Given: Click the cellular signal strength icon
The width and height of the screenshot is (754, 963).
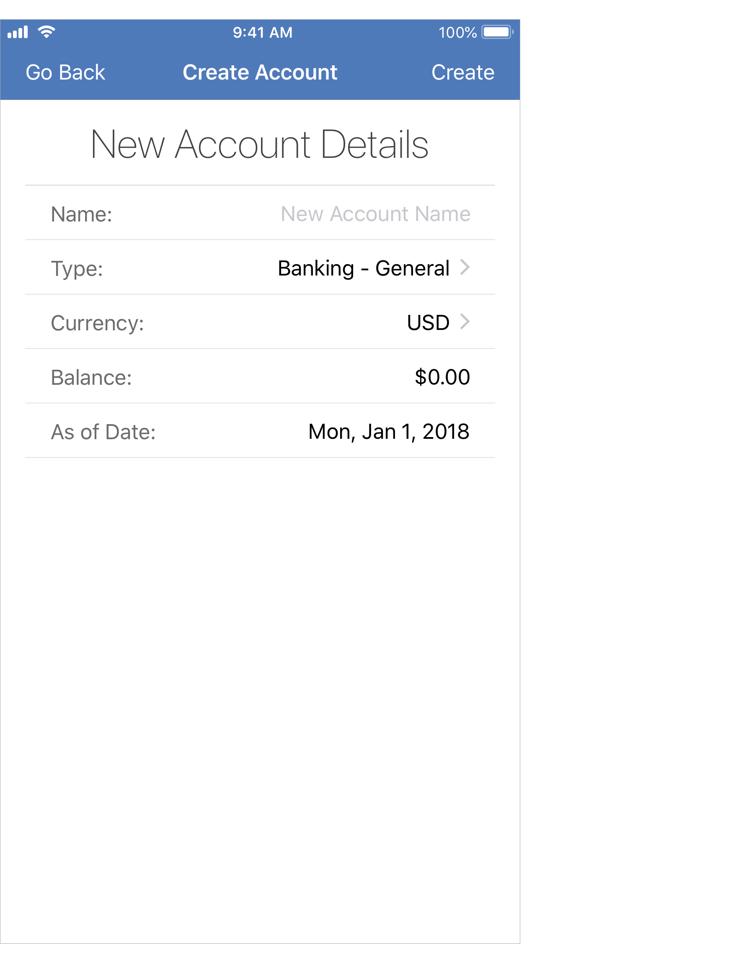Looking at the screenshot, I should tap(18, 32).
